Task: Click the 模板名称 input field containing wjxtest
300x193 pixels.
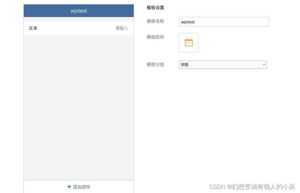Action: tap(224, 22)
